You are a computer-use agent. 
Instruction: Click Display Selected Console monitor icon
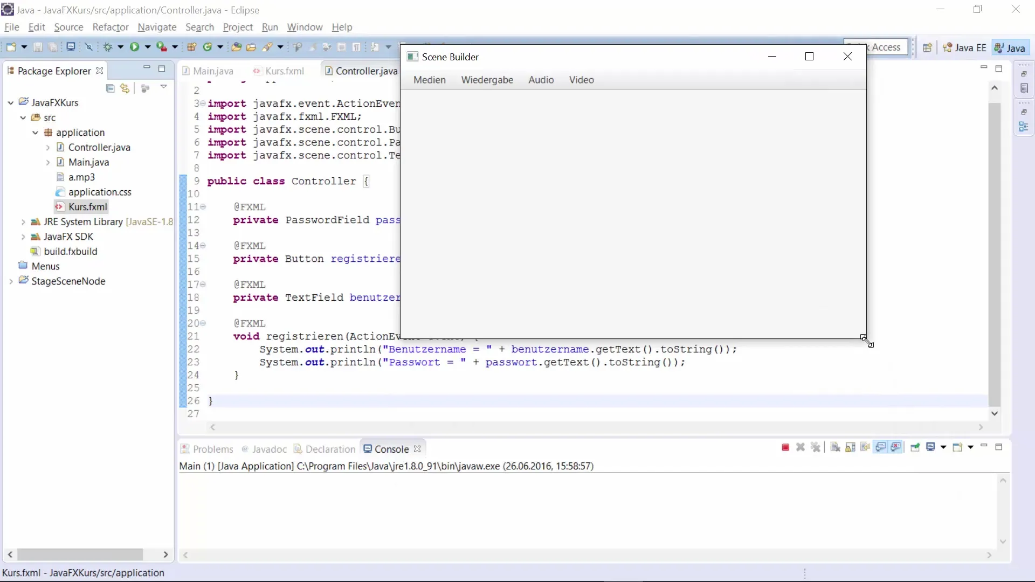(x=930, y=447)
